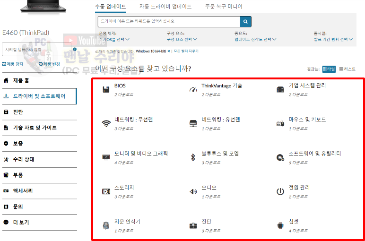Select the 수동 업데이트 tab

pos(111,7)
